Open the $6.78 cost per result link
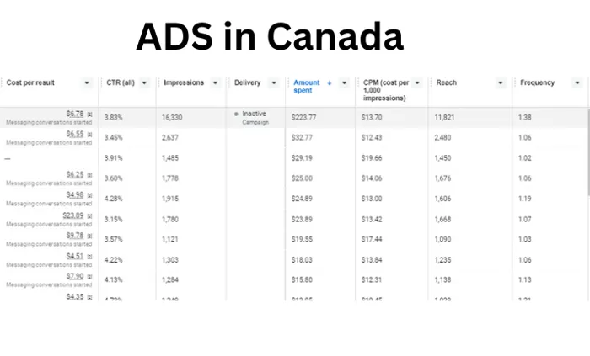 click(75, 114)
